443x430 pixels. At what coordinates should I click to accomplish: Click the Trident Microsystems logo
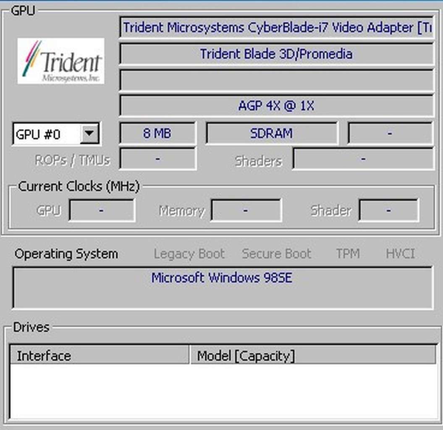60,60
